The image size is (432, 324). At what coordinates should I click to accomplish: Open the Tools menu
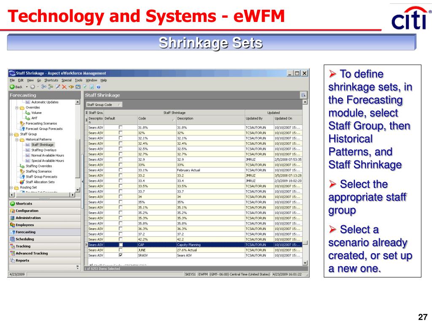[78, 81]
